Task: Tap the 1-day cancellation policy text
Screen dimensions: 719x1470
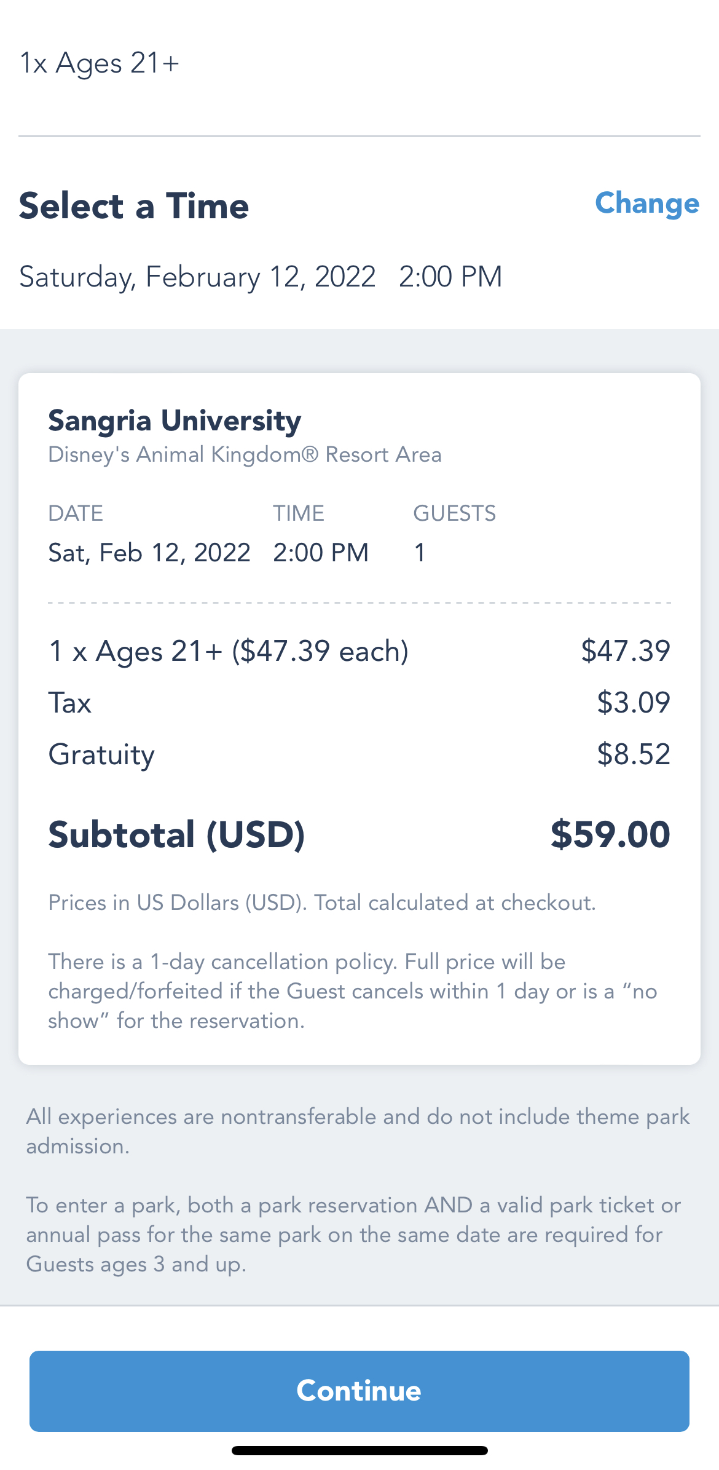Action: (353, 991)
